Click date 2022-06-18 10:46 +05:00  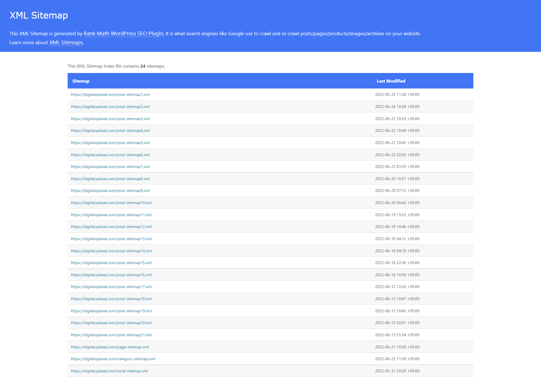(397, 227)
